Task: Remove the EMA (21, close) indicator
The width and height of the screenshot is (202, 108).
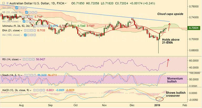Action: click(x=34, y=31)
